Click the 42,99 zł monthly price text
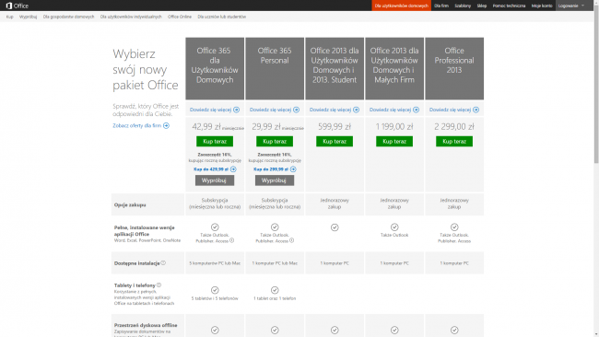Screen dimensions: 599x337 pyautogui.click(x=206, y=127)
